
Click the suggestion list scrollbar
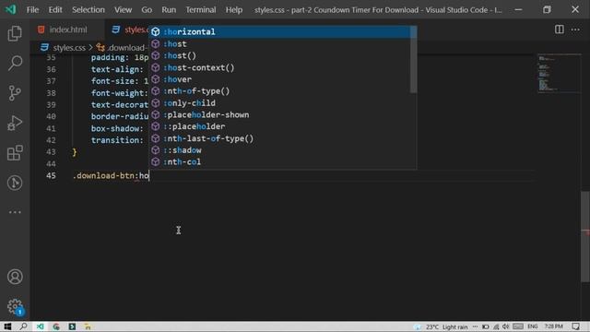(x=414, y=59)
